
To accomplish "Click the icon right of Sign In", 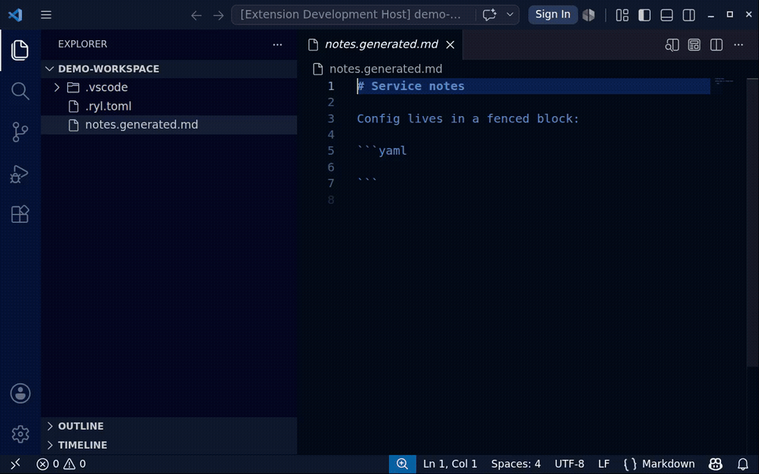I will click(588, 15).
